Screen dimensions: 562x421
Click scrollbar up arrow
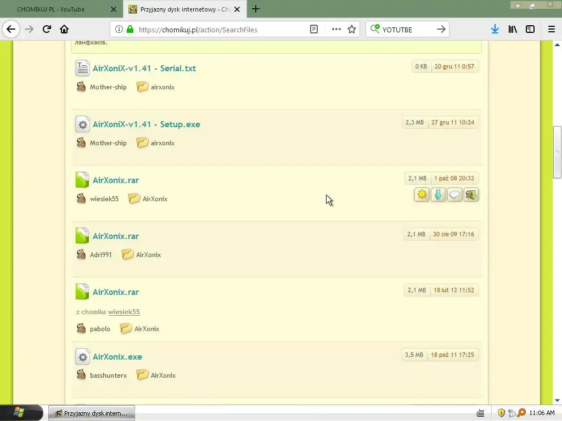557,45
